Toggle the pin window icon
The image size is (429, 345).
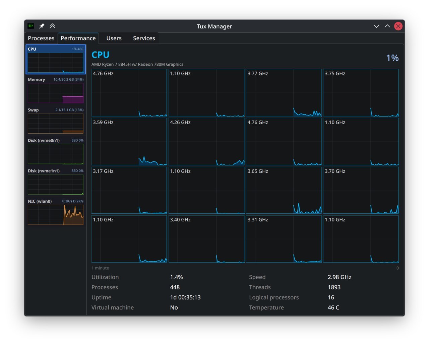coord(42,26)
